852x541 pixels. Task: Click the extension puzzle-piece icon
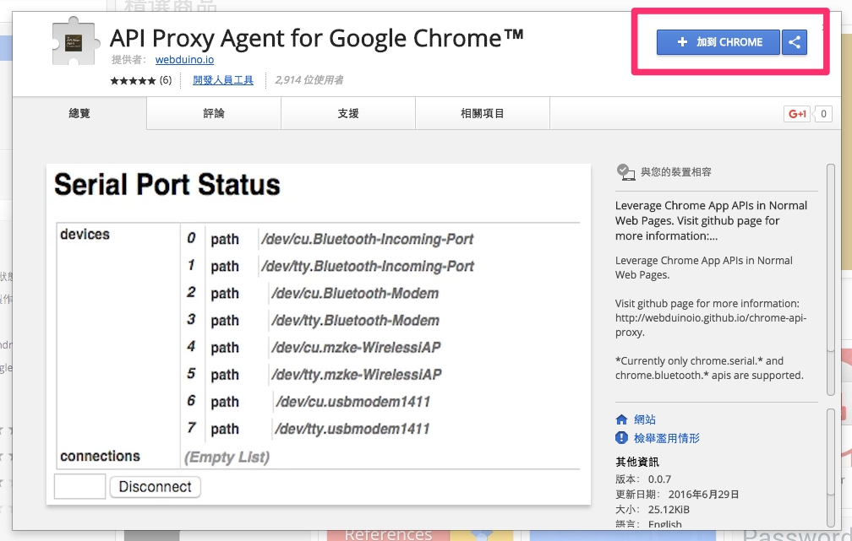pyautogui.click(x=75, y=41)
